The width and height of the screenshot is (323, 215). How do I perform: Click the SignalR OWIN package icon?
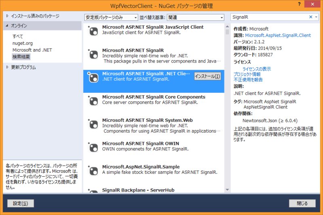(93, 148)
